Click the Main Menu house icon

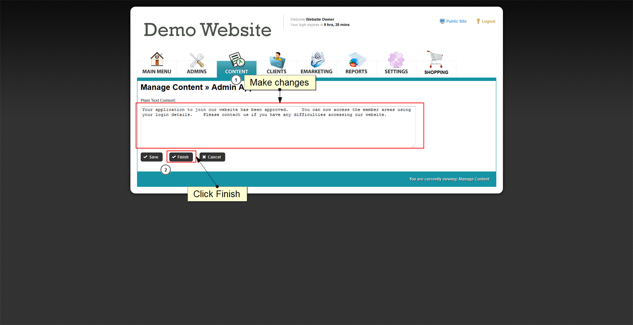click(157, 60)
